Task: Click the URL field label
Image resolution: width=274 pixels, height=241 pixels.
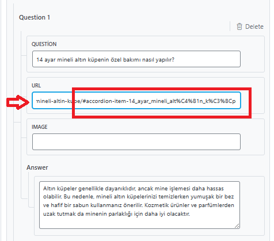Action: (36, 86)
